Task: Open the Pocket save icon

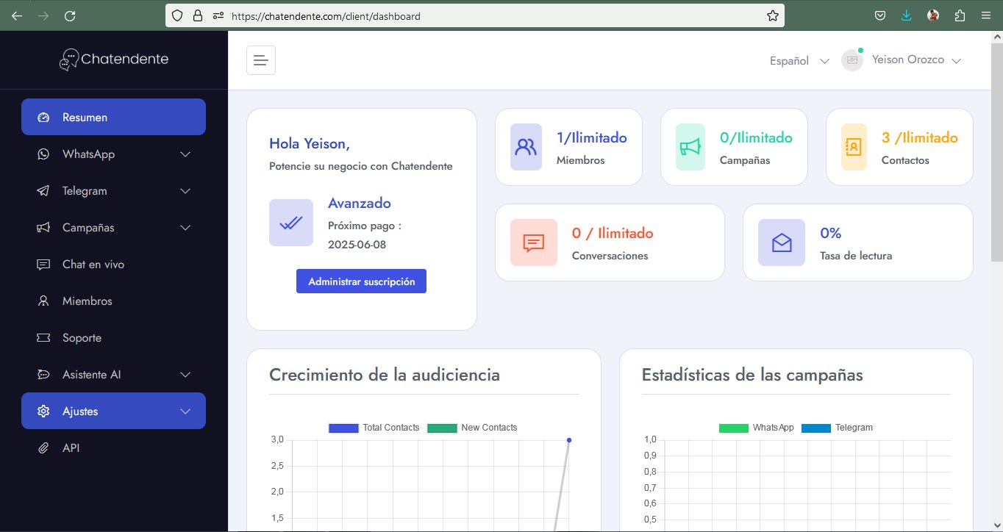Action: [x=880, y=15]
